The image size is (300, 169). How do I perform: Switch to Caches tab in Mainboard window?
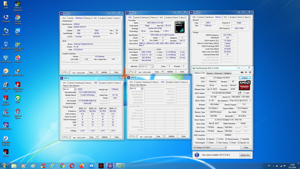coord(71,18)
